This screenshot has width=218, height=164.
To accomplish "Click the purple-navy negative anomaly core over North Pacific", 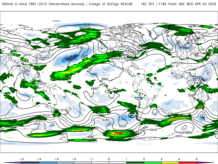I will 72,57.
